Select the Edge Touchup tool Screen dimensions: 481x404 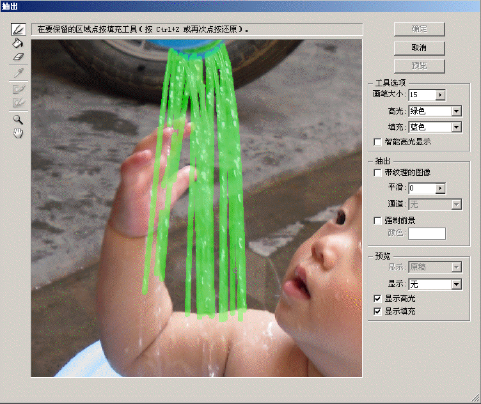(19, 102)
